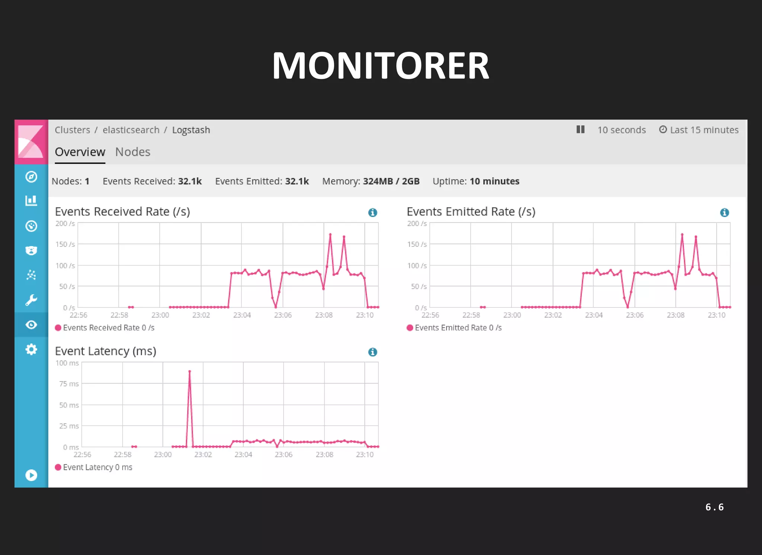Click the highest peak in Events Emitted chart
762x555 pixels.
(x=682, y=235)
